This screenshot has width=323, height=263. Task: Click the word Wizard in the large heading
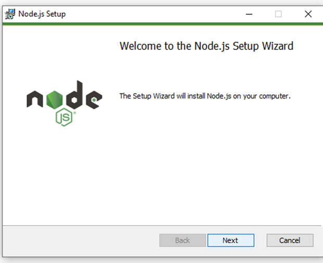(x=278, y=46)
